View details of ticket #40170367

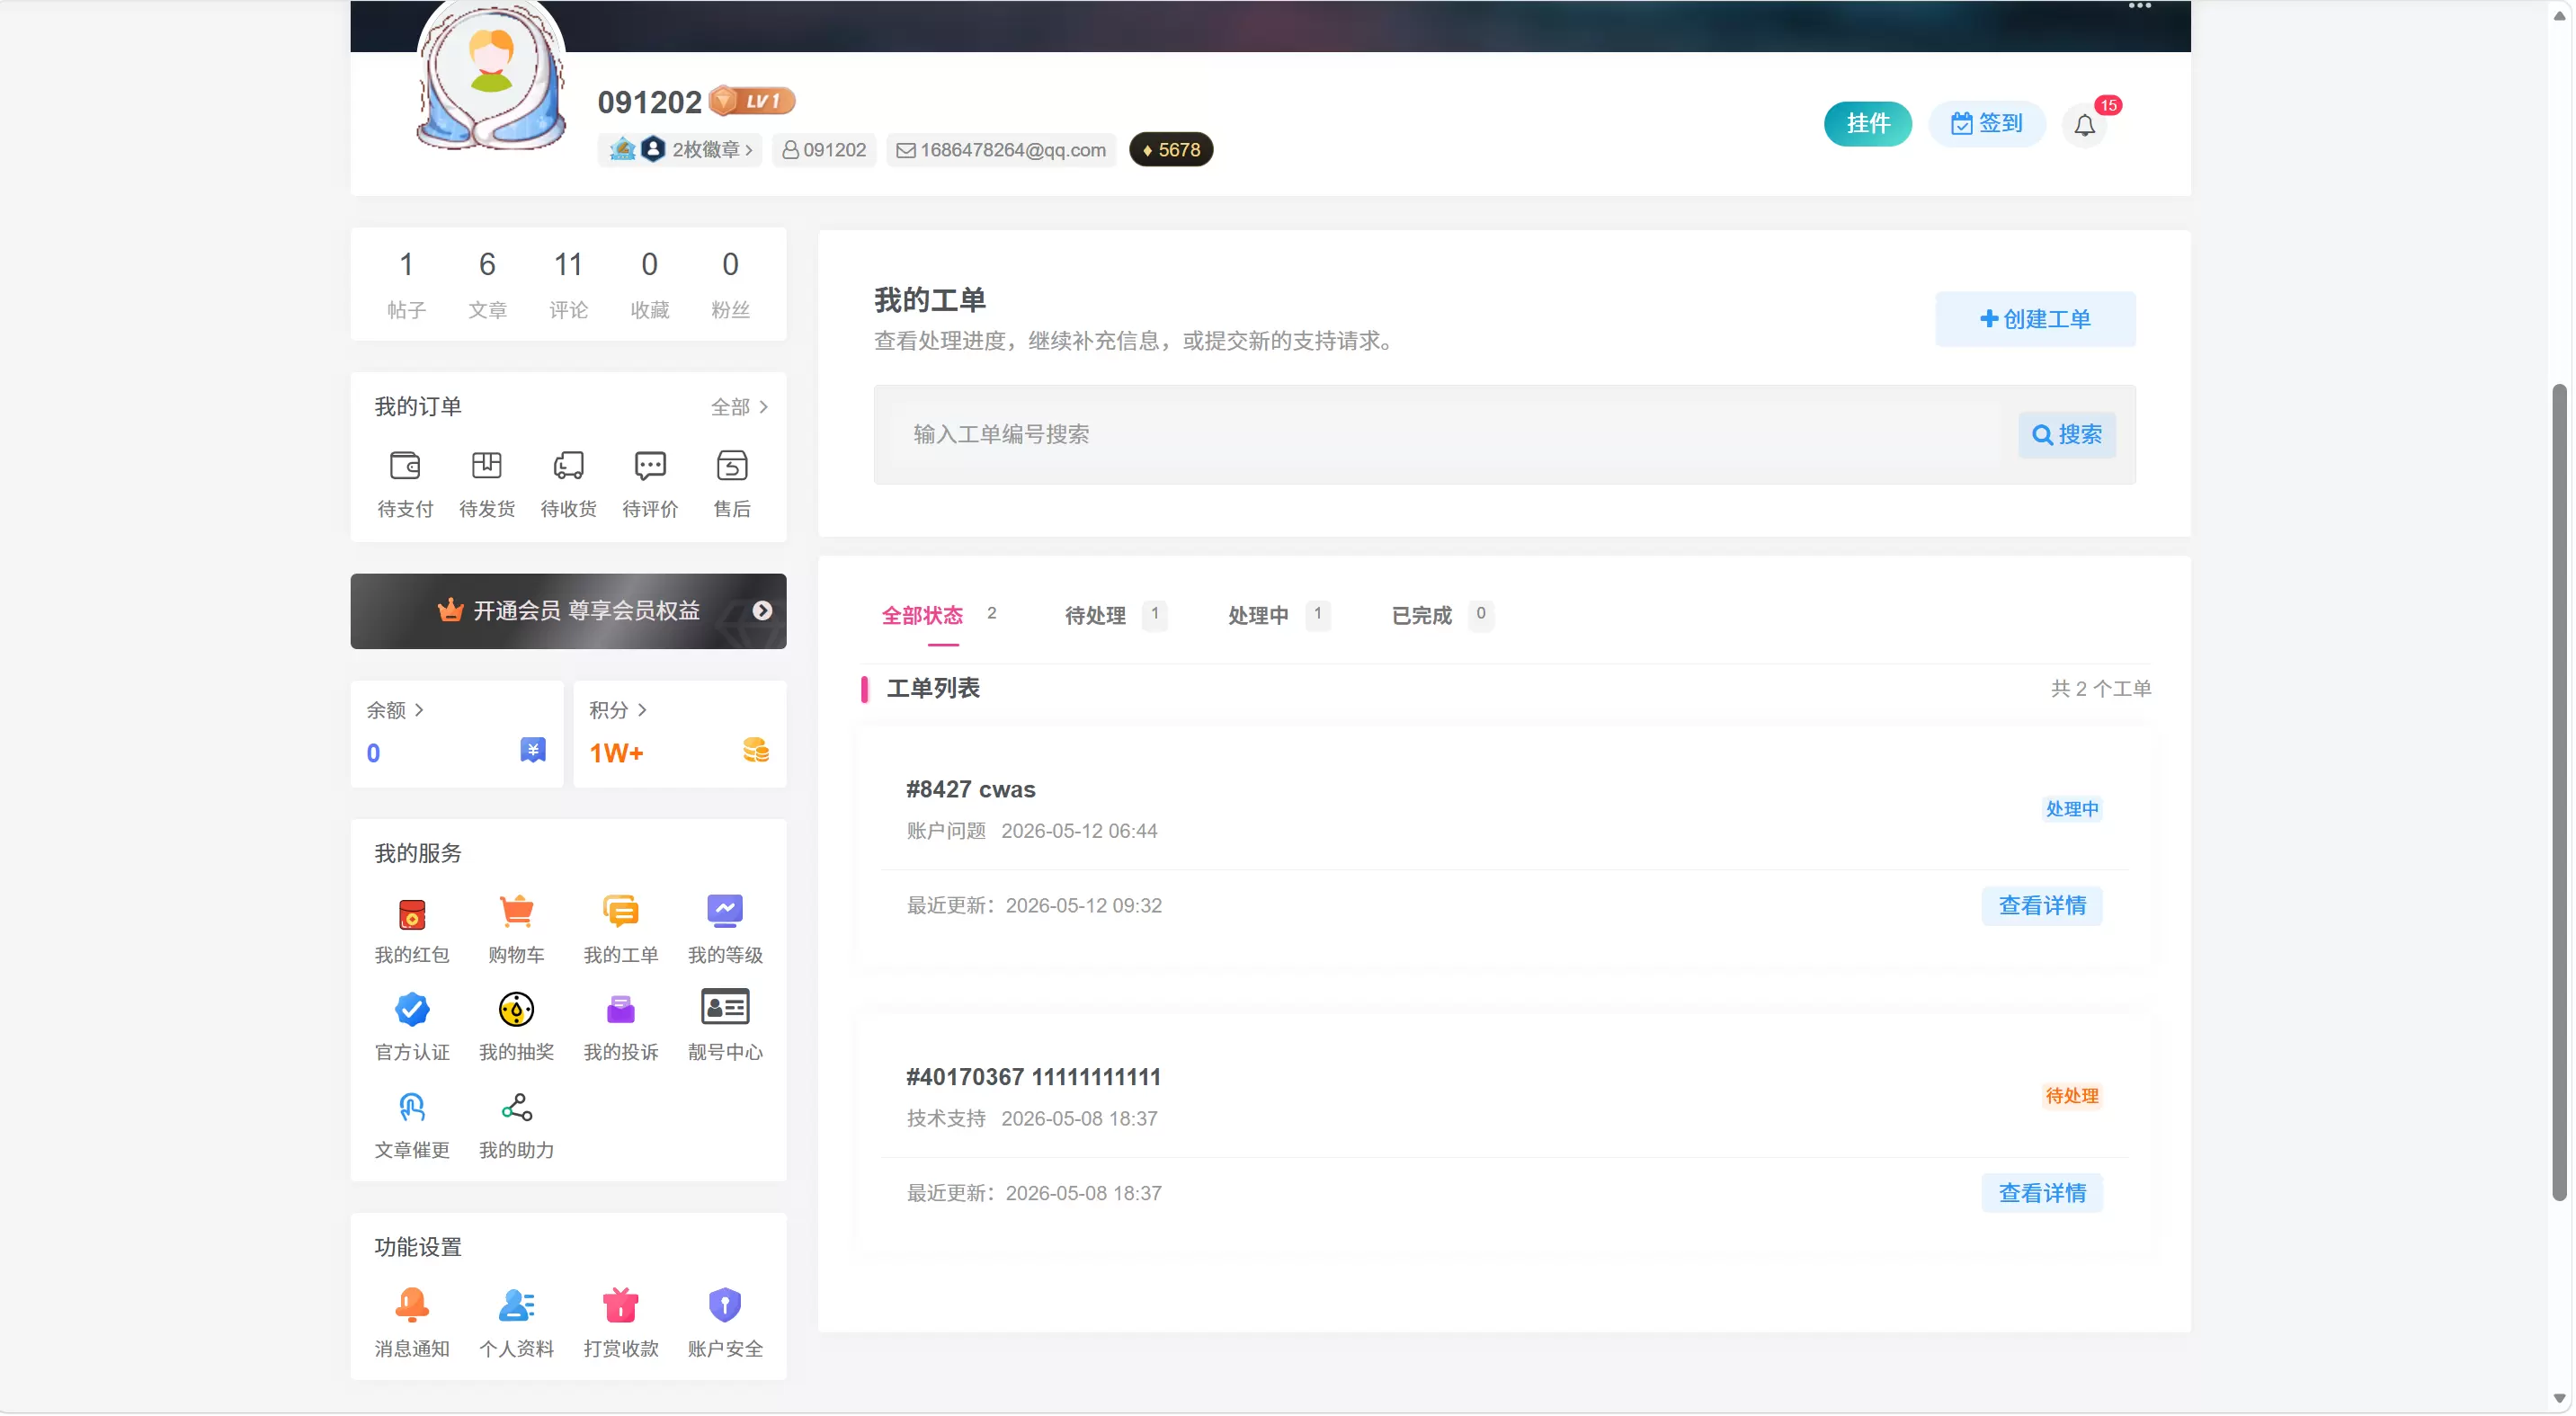tap(2044, 1195)
